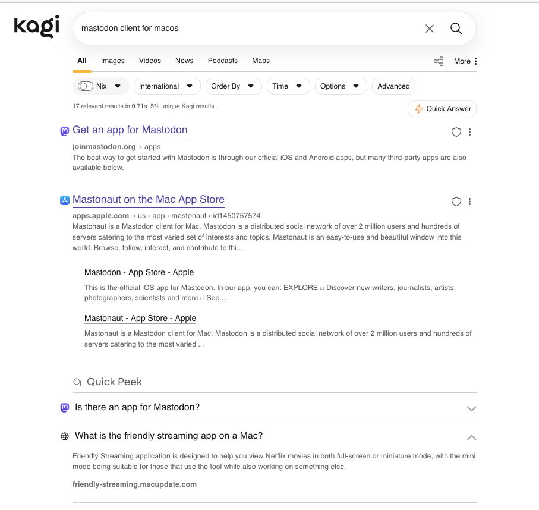The width and height of the screenshot is (539, 510).
Task: Click the App Store favicon beside Mastonaut result
Action: [x=65, y=200]
